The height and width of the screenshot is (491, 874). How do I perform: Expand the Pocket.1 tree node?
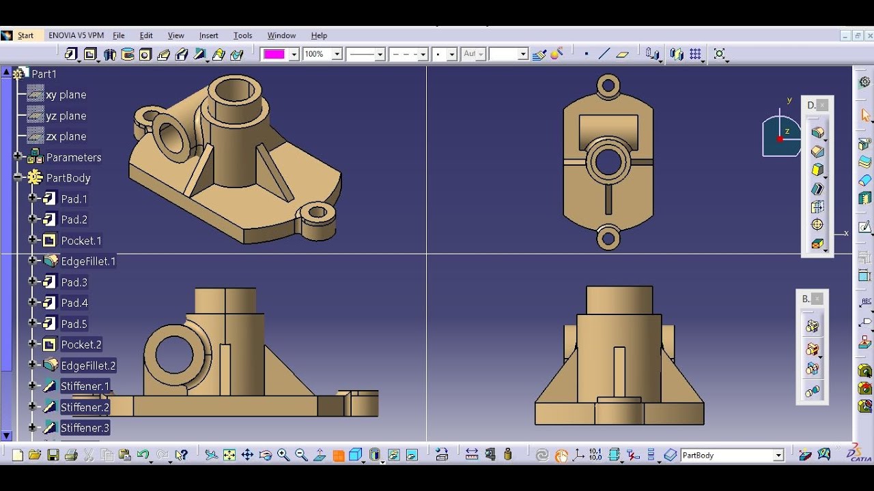pos(31,240)
